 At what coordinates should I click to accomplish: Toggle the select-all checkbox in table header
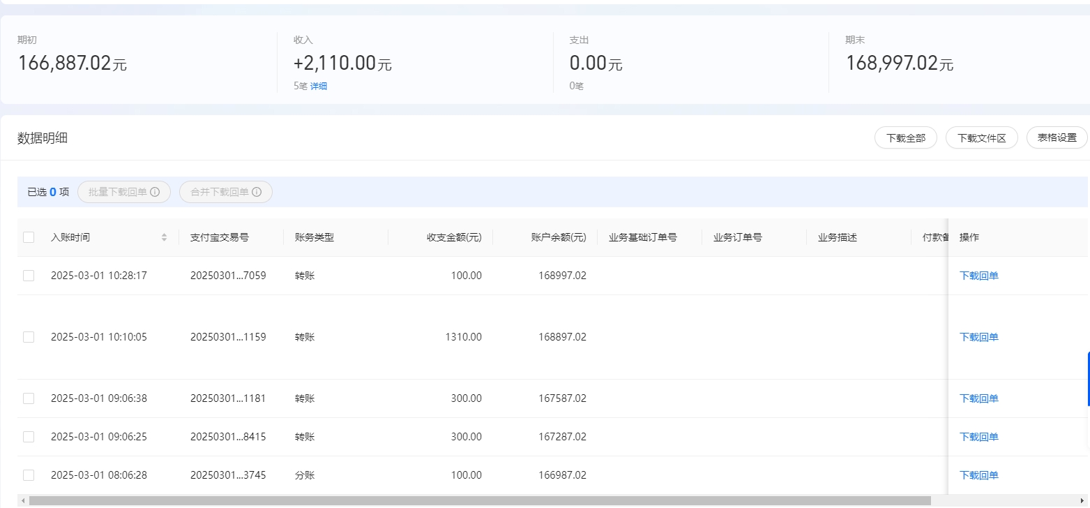point(29,237)
